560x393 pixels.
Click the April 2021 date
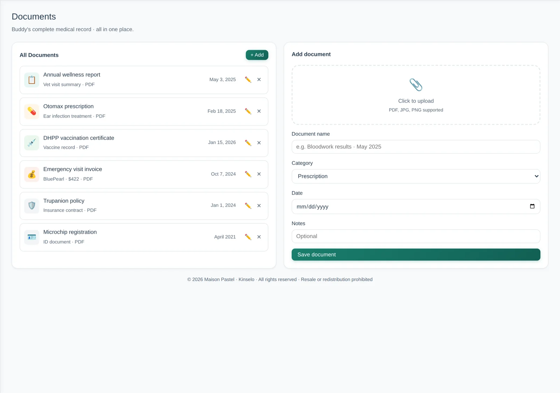point(225,237)
